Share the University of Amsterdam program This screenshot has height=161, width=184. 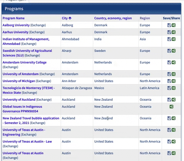tap(174, 74)
